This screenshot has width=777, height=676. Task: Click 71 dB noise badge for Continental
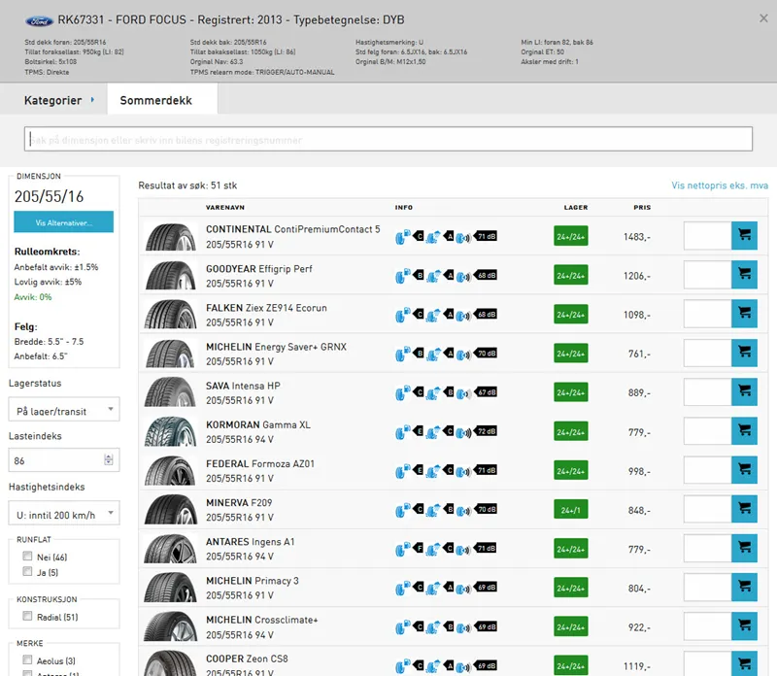tap(486, 236)
